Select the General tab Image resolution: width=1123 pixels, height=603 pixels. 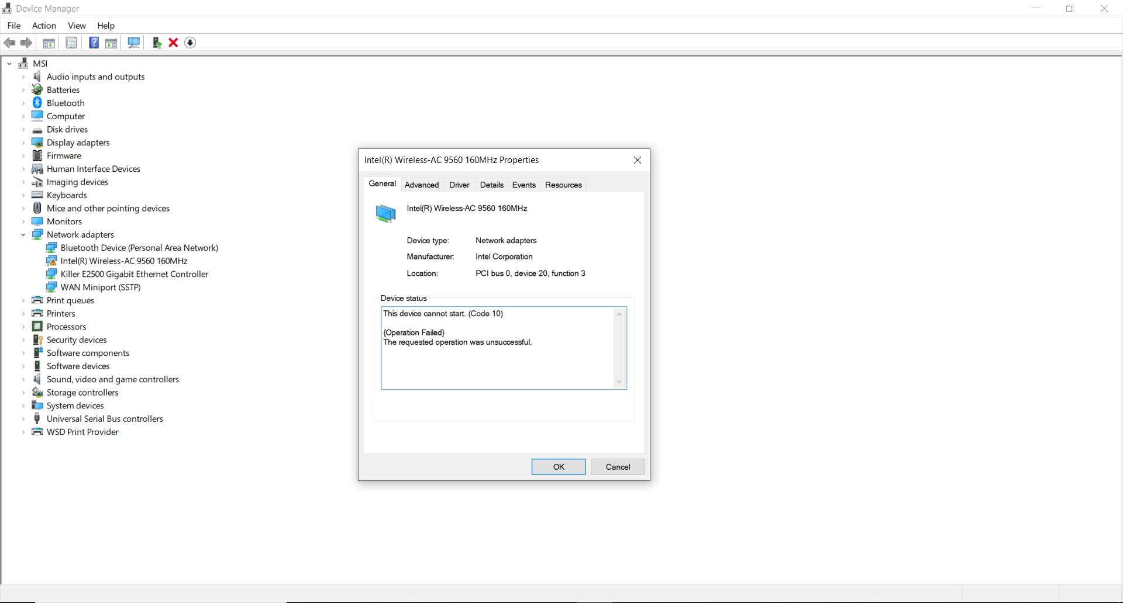382,183
